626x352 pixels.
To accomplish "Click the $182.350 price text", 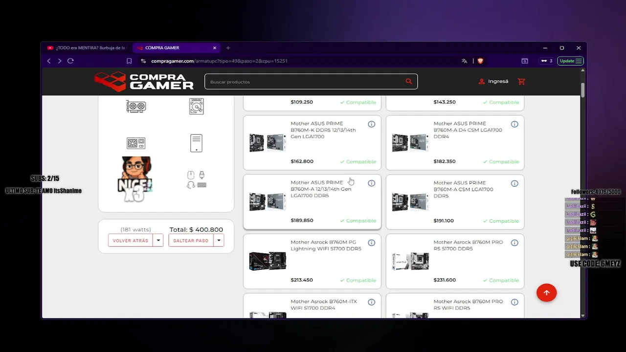I will (x=445, y=161).
